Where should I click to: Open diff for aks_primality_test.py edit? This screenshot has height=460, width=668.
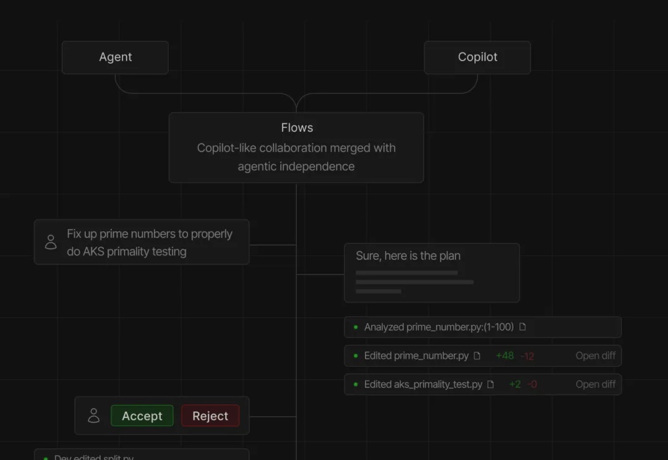pyautogui.click(x=595, y=384)
